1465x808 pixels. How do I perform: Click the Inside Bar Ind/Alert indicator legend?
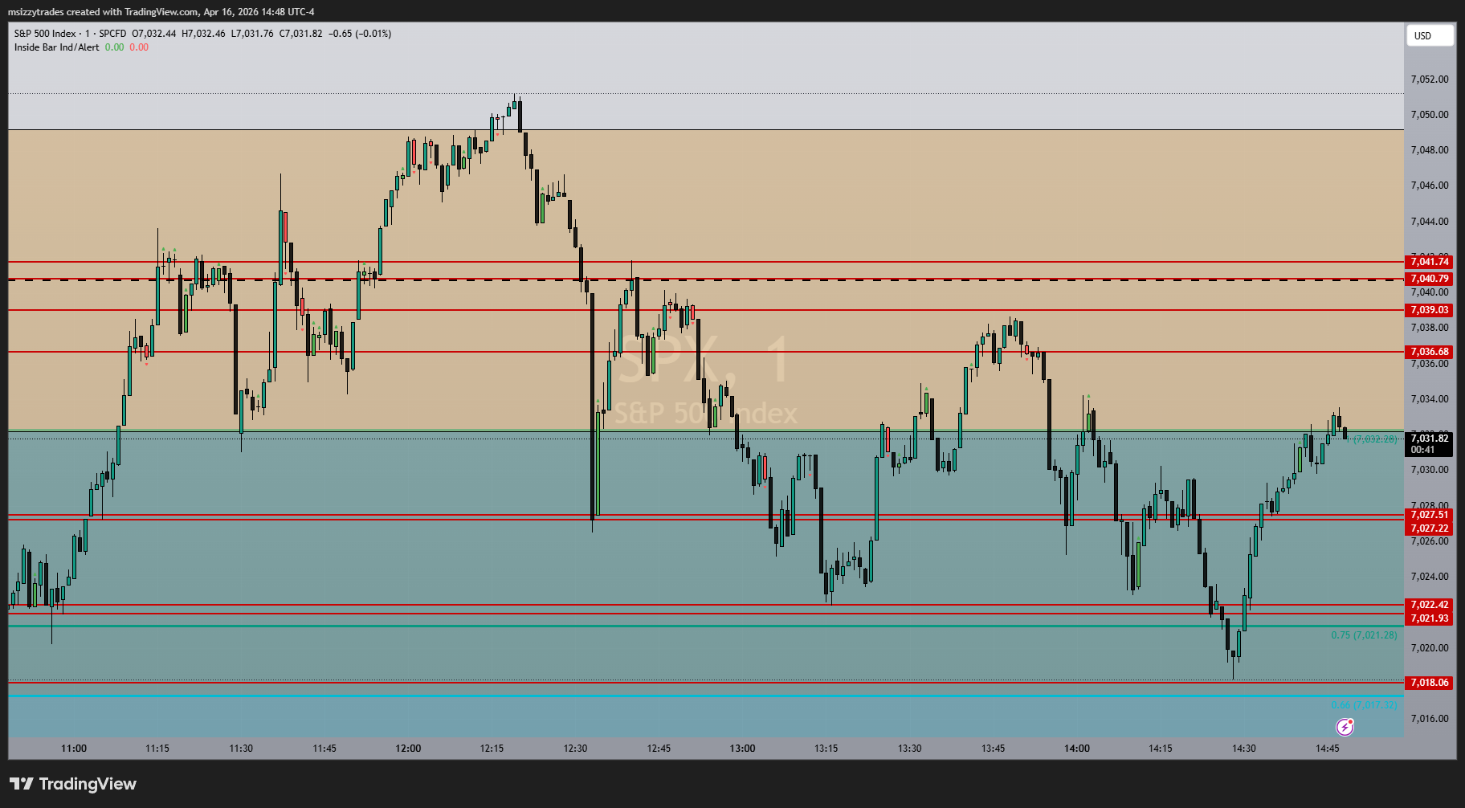tap(57, 47)
